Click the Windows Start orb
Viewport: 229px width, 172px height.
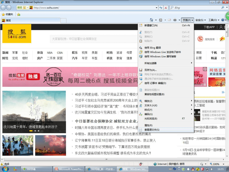click(5, 169)
